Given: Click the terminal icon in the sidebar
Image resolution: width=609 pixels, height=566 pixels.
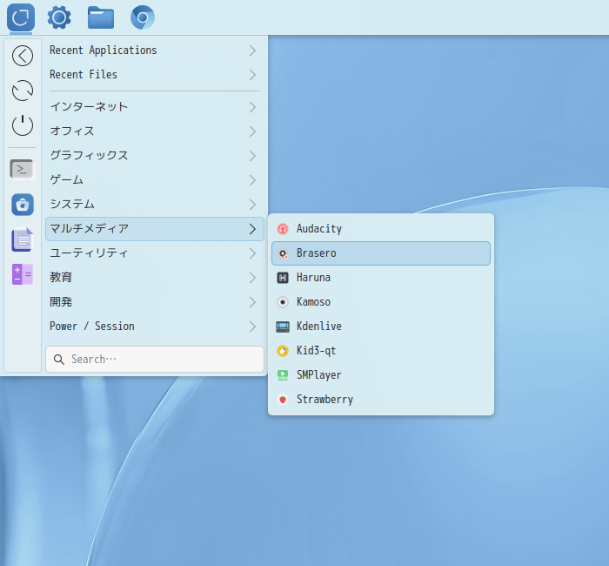Looking at the screenshot, I should click(22, 169).
